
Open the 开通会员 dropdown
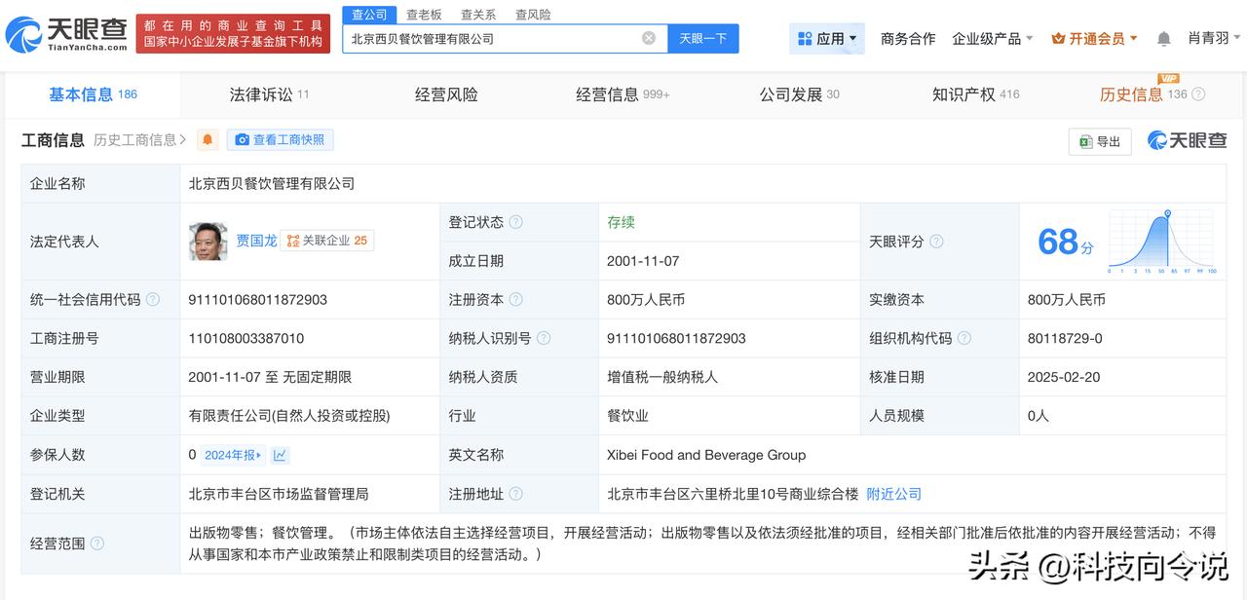click(x=1095, y=39)
